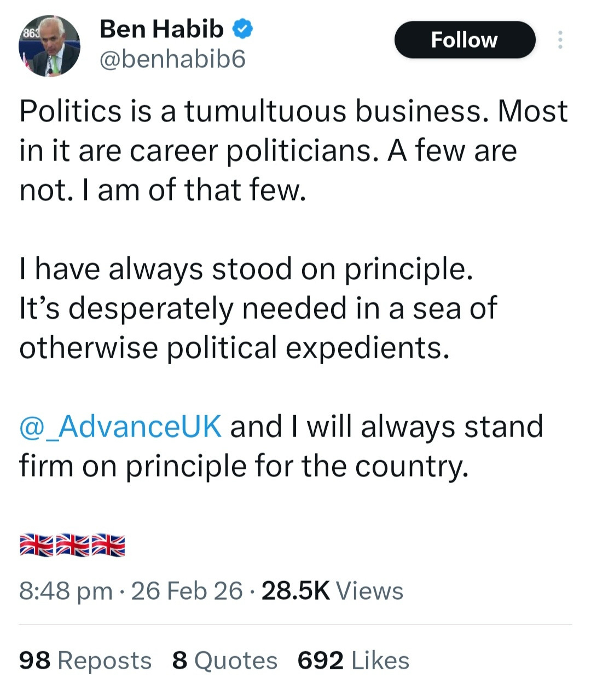Open the @_AdvanceUK mention link
The image size is (591, 689).
120,426
